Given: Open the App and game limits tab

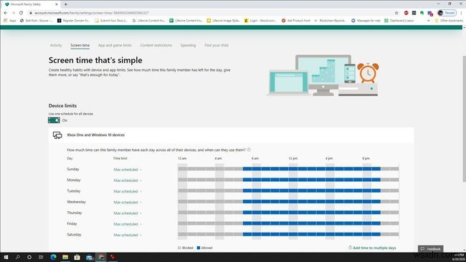Looking at the screenshot, I should (115, 45).
